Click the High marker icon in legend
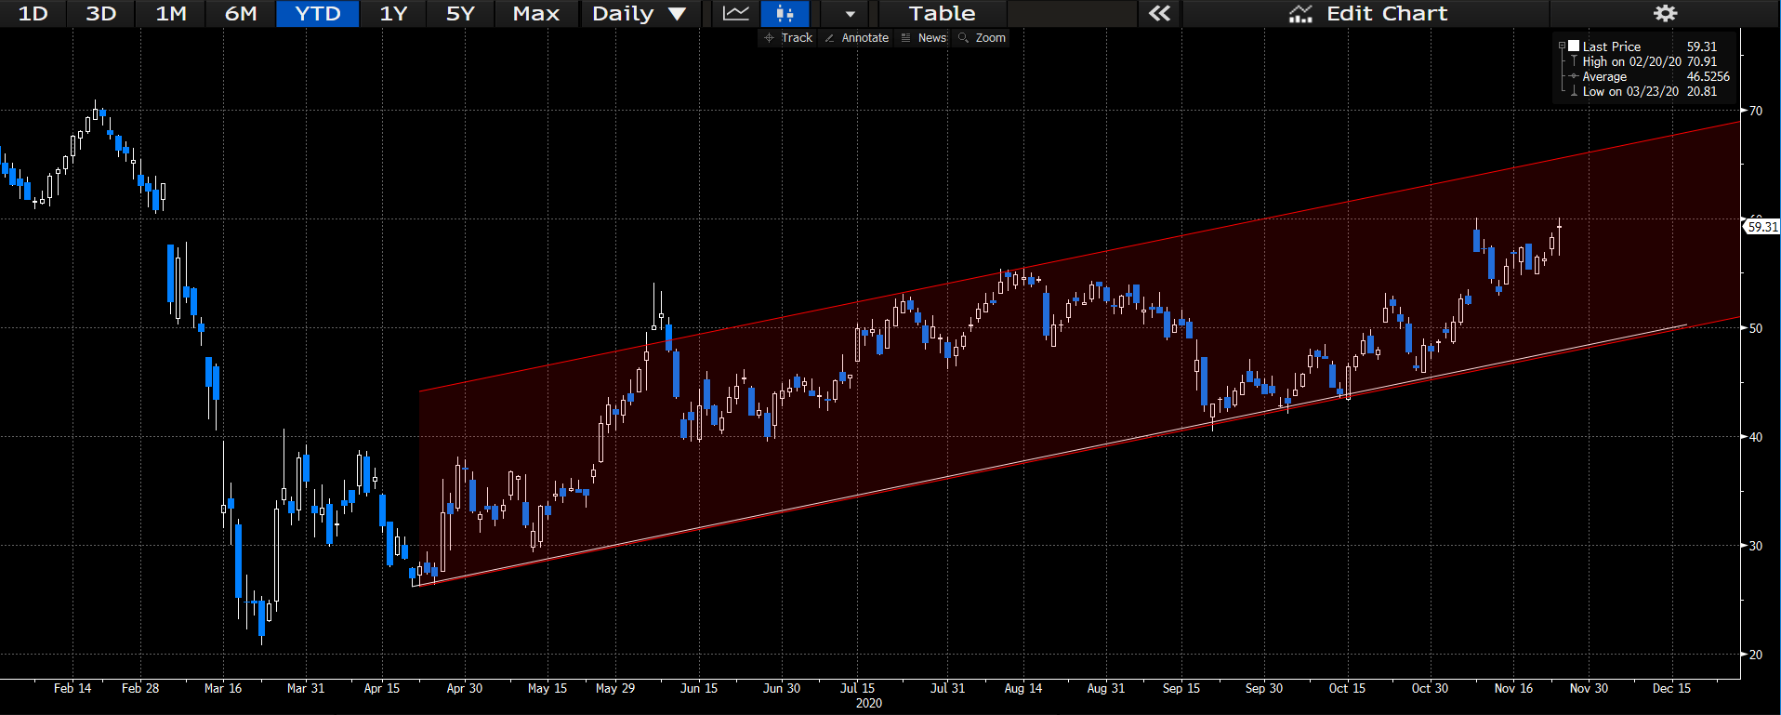The height and width of the screenshot is (715, 1781). click(x=1574, y=61)
